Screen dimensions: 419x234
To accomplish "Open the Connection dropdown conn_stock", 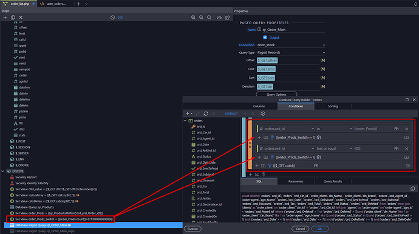I will click(x=291, y=45).
